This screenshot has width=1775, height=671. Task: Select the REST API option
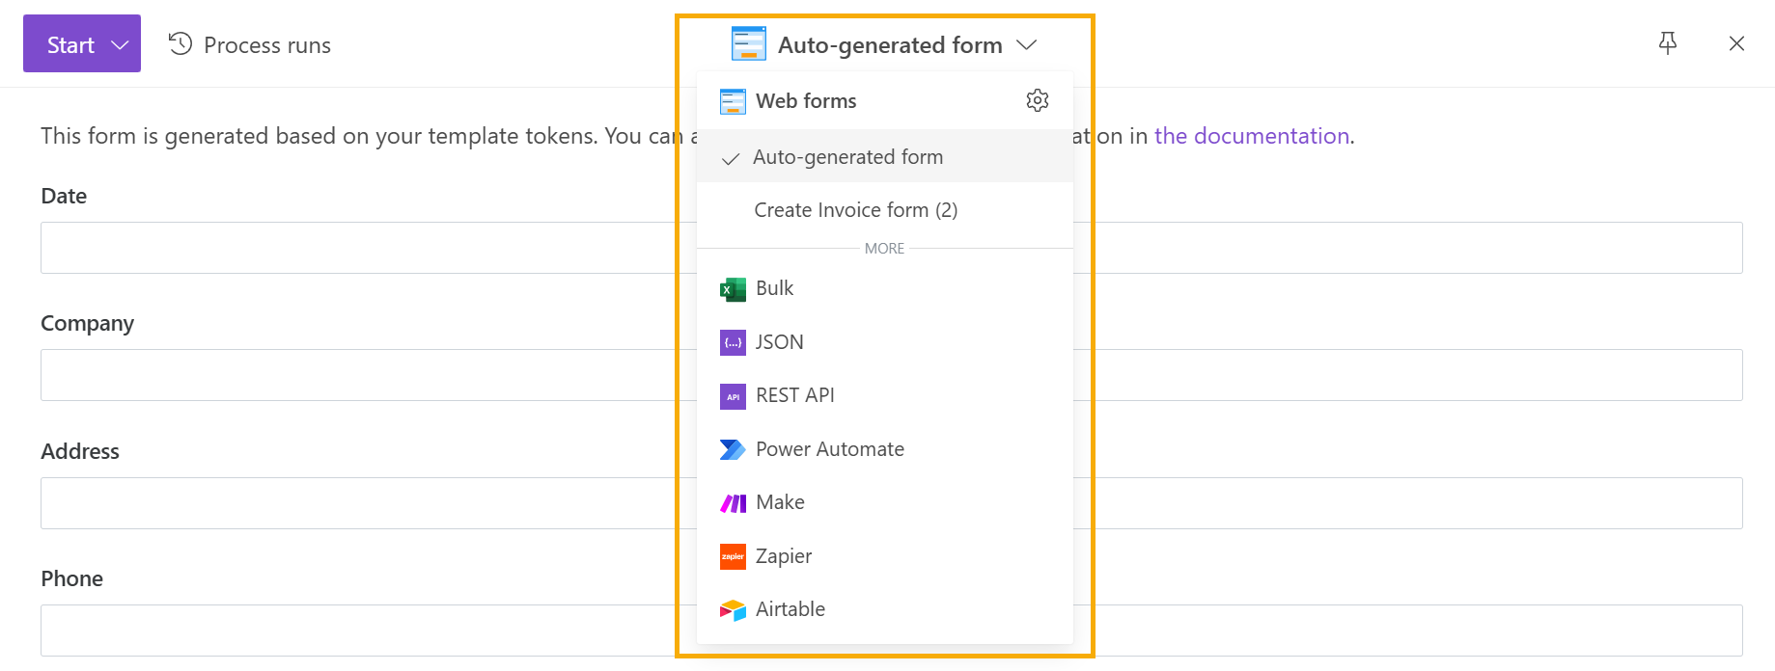(x=885, y=395)
